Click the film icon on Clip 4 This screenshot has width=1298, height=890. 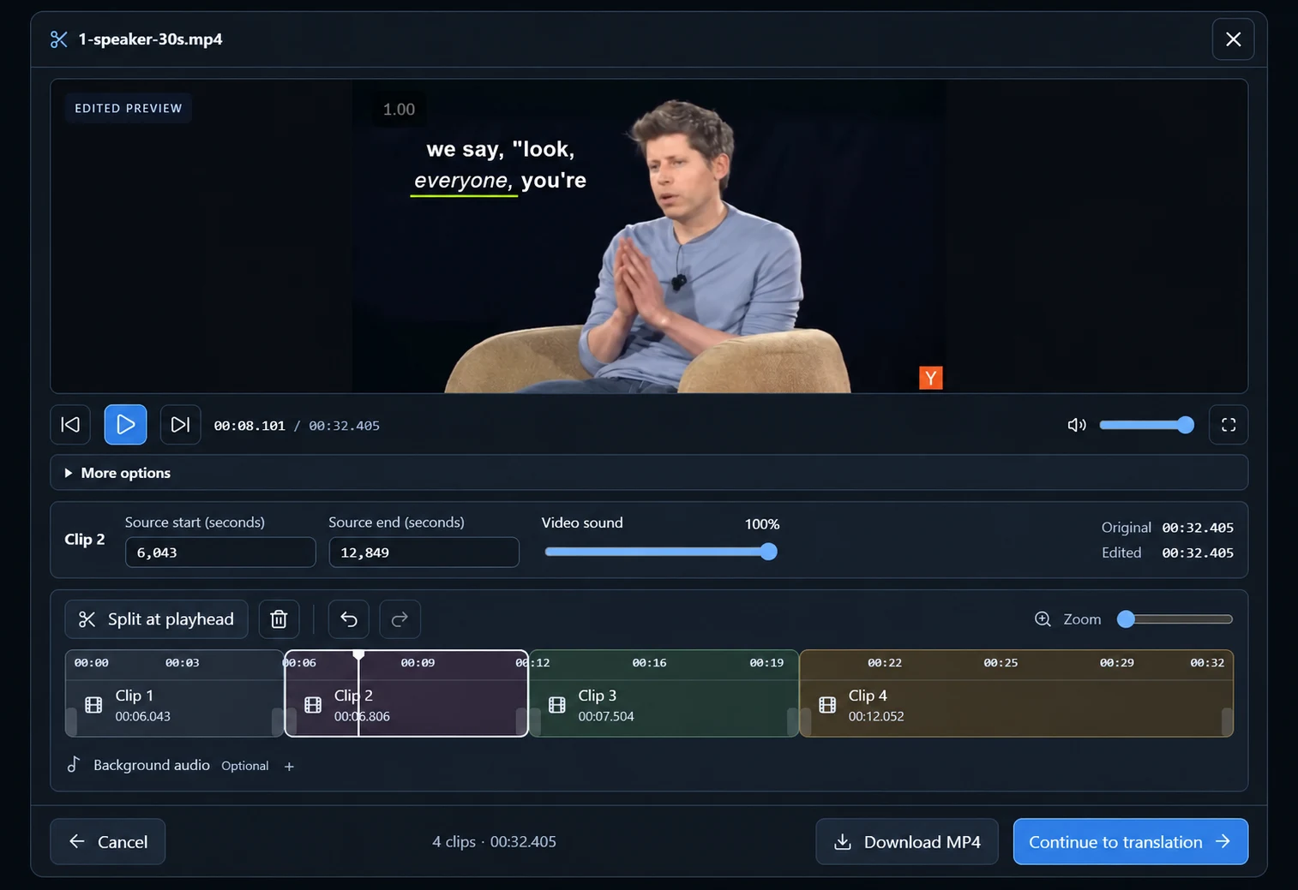pyautogui.click(x=827, y=705)
